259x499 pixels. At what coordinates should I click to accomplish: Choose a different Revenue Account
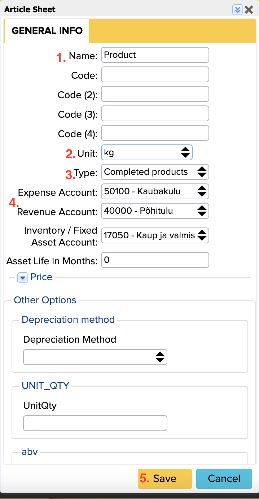(155, 211)
